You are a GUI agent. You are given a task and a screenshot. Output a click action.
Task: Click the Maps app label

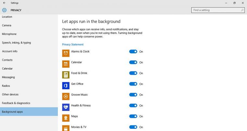click(x=74, y=116)
